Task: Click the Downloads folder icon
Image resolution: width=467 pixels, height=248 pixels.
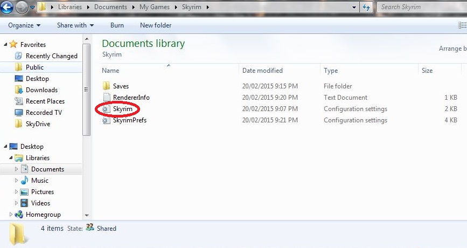Action: [18, 89]
